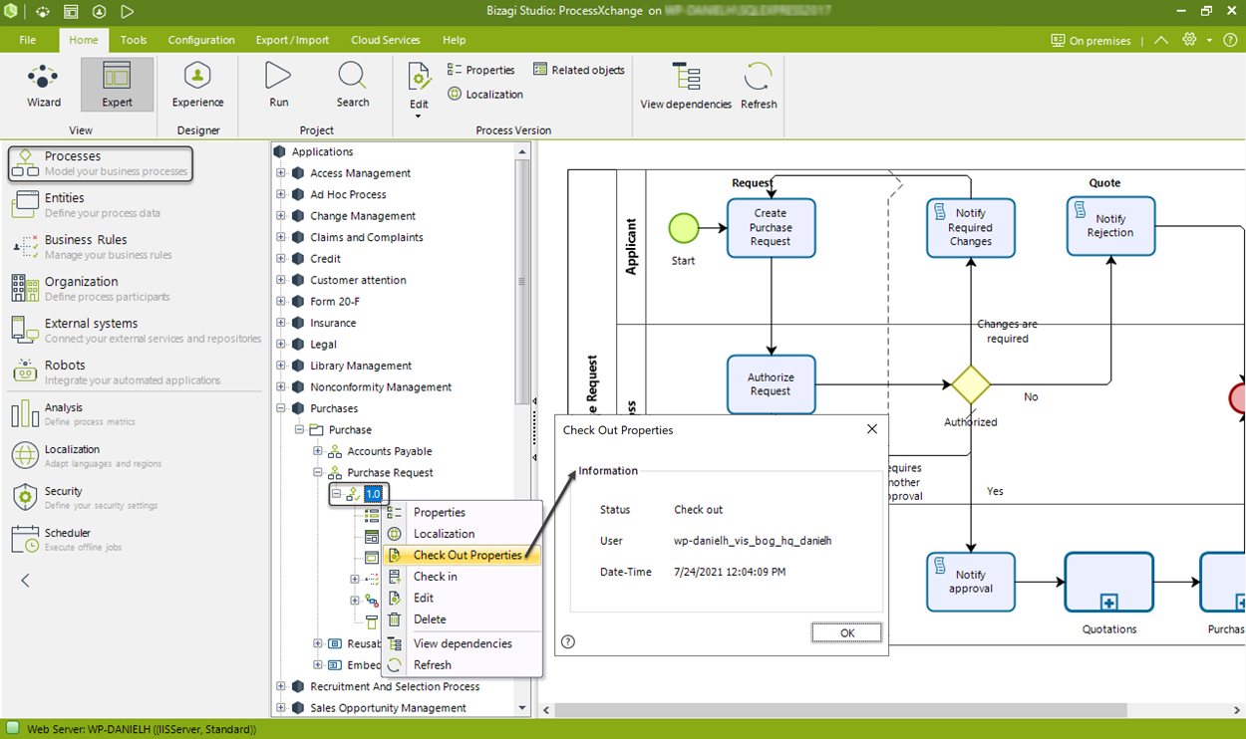Select the Legal application in the tree
The width and height of the screenshot is (1246, 739).
click(323, 345)
